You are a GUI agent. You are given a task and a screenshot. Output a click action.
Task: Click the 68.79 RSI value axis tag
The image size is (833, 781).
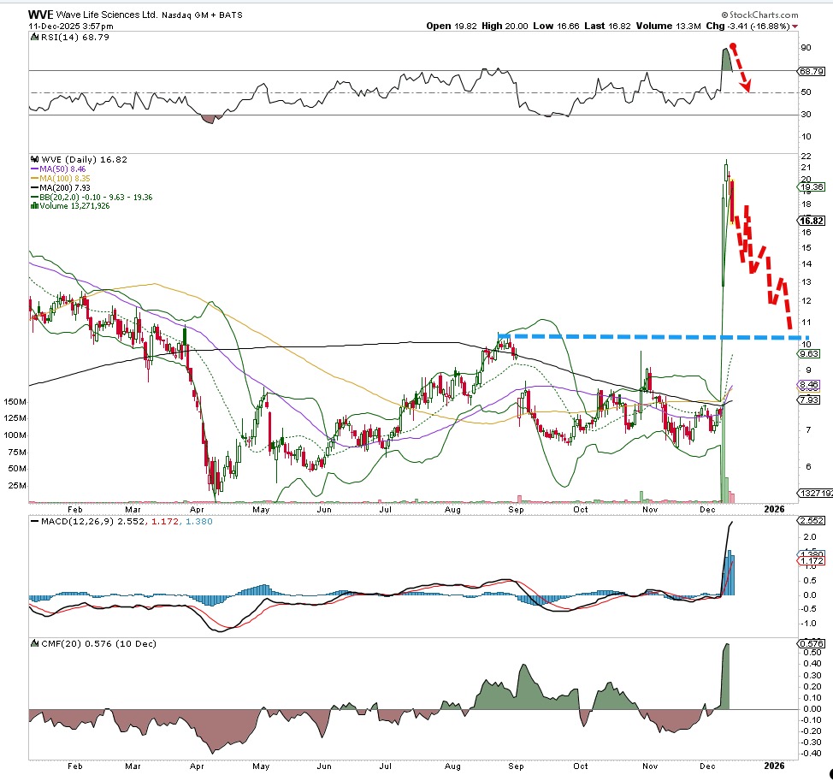[x=810, y=70]
